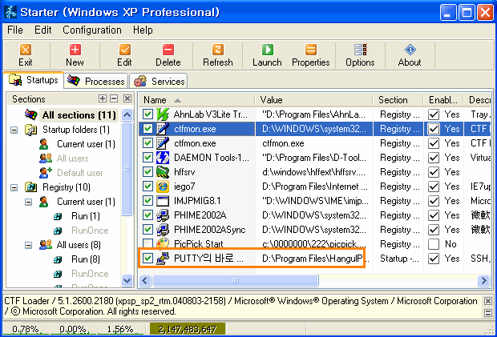Uncheck the AhnLab V3Lite entry checkbox

[147, 114]
